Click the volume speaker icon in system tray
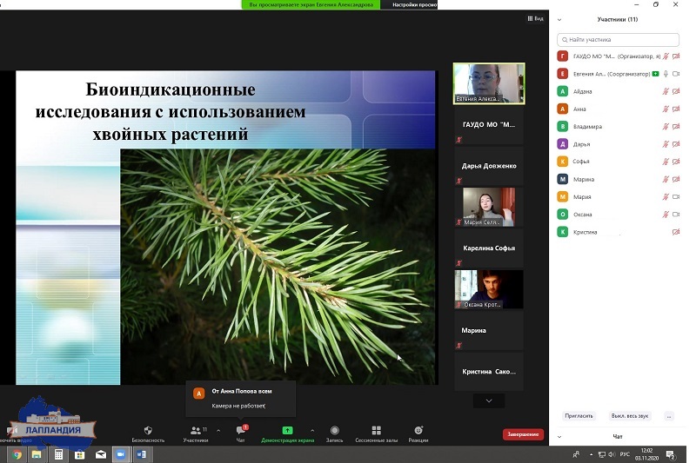The width and height of the screenshot is (696, 463). (612, 454)
